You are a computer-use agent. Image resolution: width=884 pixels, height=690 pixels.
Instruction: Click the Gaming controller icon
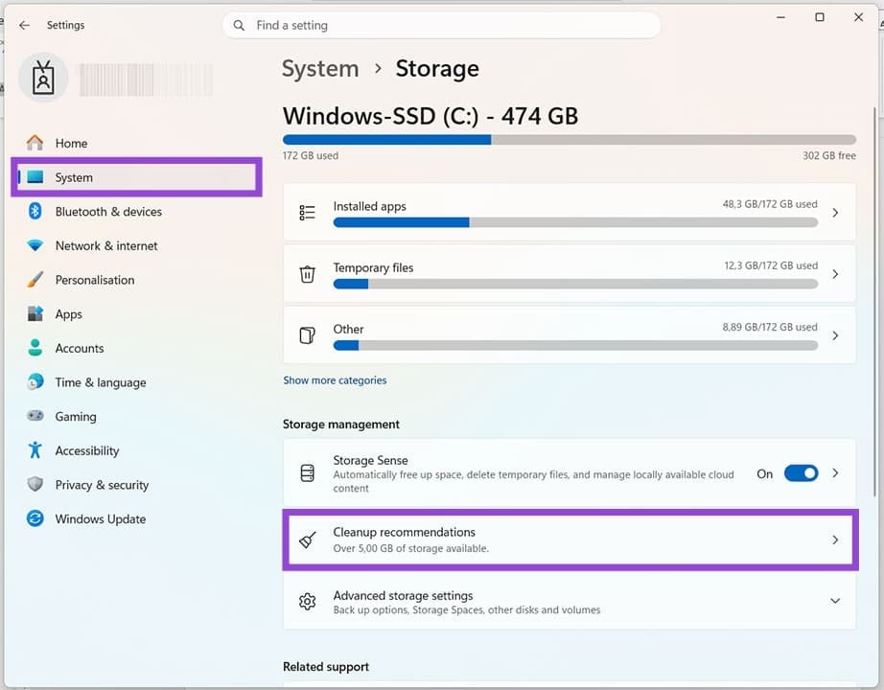coord(35,417)
